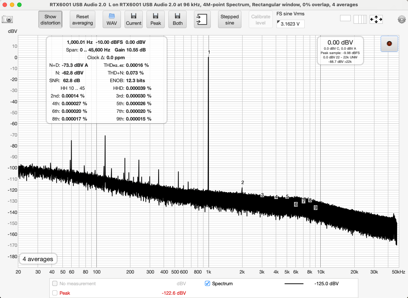Start a Stepped sine measurement
Screen dimensions: 408x298
[229, 19]
